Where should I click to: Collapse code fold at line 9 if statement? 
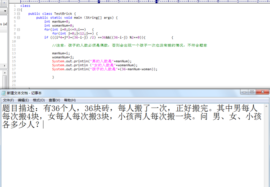pyautogui.click(x=19, y=37)
